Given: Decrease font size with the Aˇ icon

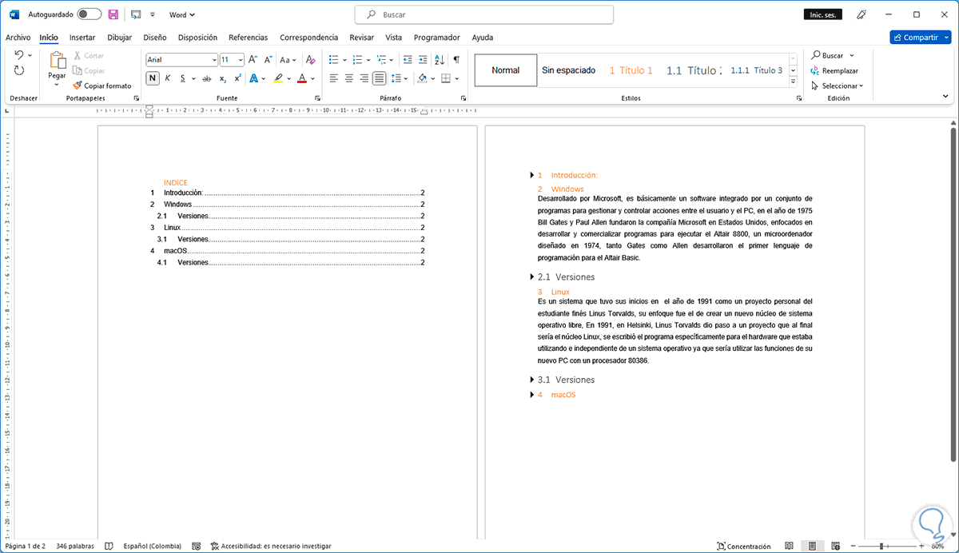Looking at the screenshot, I should 267,60.
